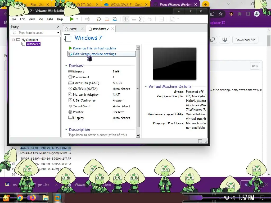Close the Windows 7 tab
Image resolution: width=271 pixels, height=203 pixels.
click(x=112, y=29)
